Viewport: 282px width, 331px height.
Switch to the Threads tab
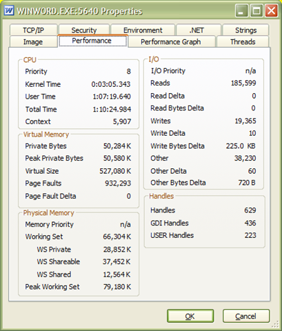[x=243, y=41]
